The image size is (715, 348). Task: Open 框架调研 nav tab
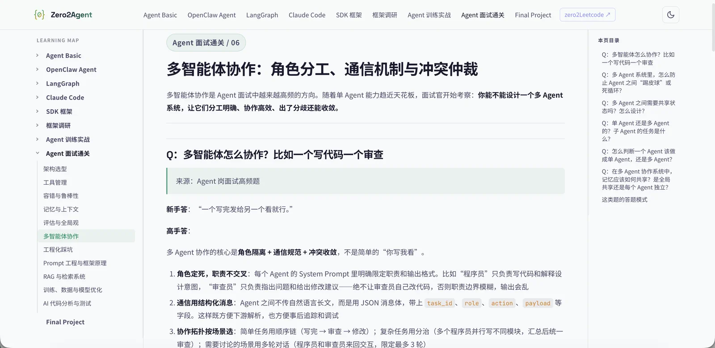[x=385, y=15]
